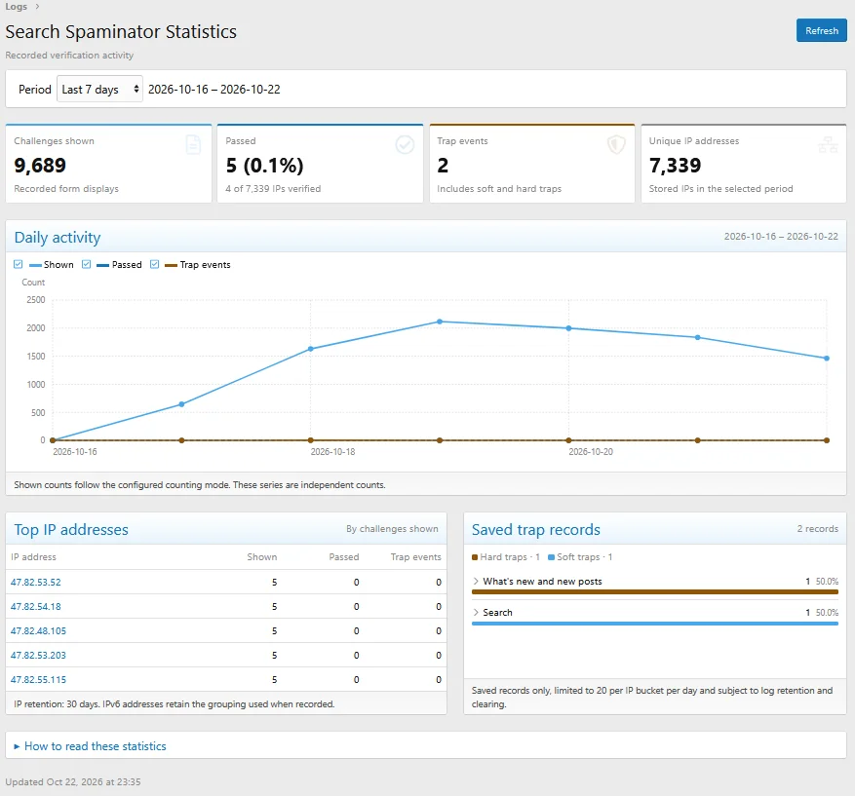Open IP address 47.82.48.105
The height and width of the screenshot is (796, 855).
pyautogui.click(x=38, y=631)
